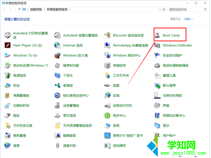Screen dimensions: 211x158
Task: Open the 管理工具 icon
Action: click(x=157, y=76)
